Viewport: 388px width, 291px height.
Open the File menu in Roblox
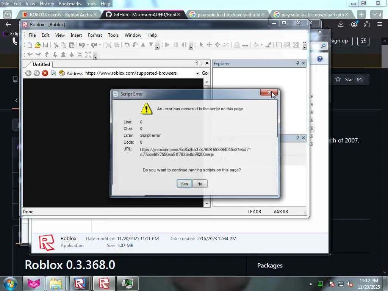click(x=32, y=35)
